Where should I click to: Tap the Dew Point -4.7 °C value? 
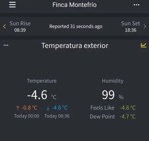[x=128, y=117]
